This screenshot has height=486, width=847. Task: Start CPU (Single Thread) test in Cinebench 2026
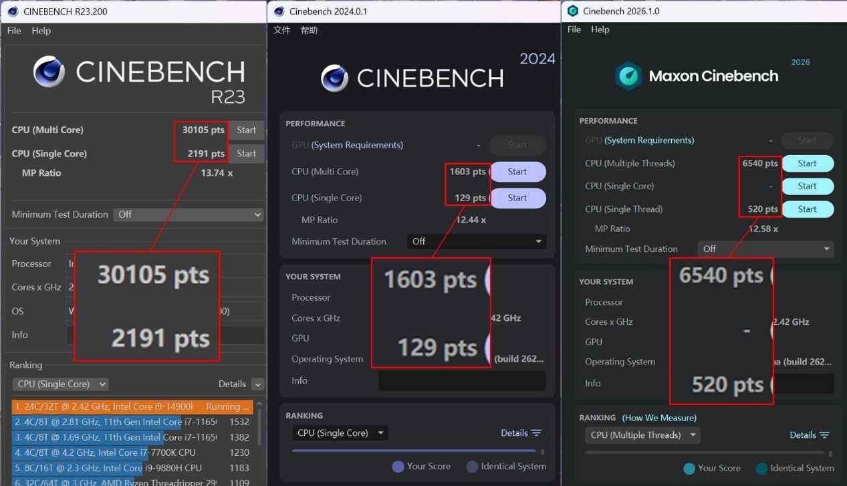807,209
